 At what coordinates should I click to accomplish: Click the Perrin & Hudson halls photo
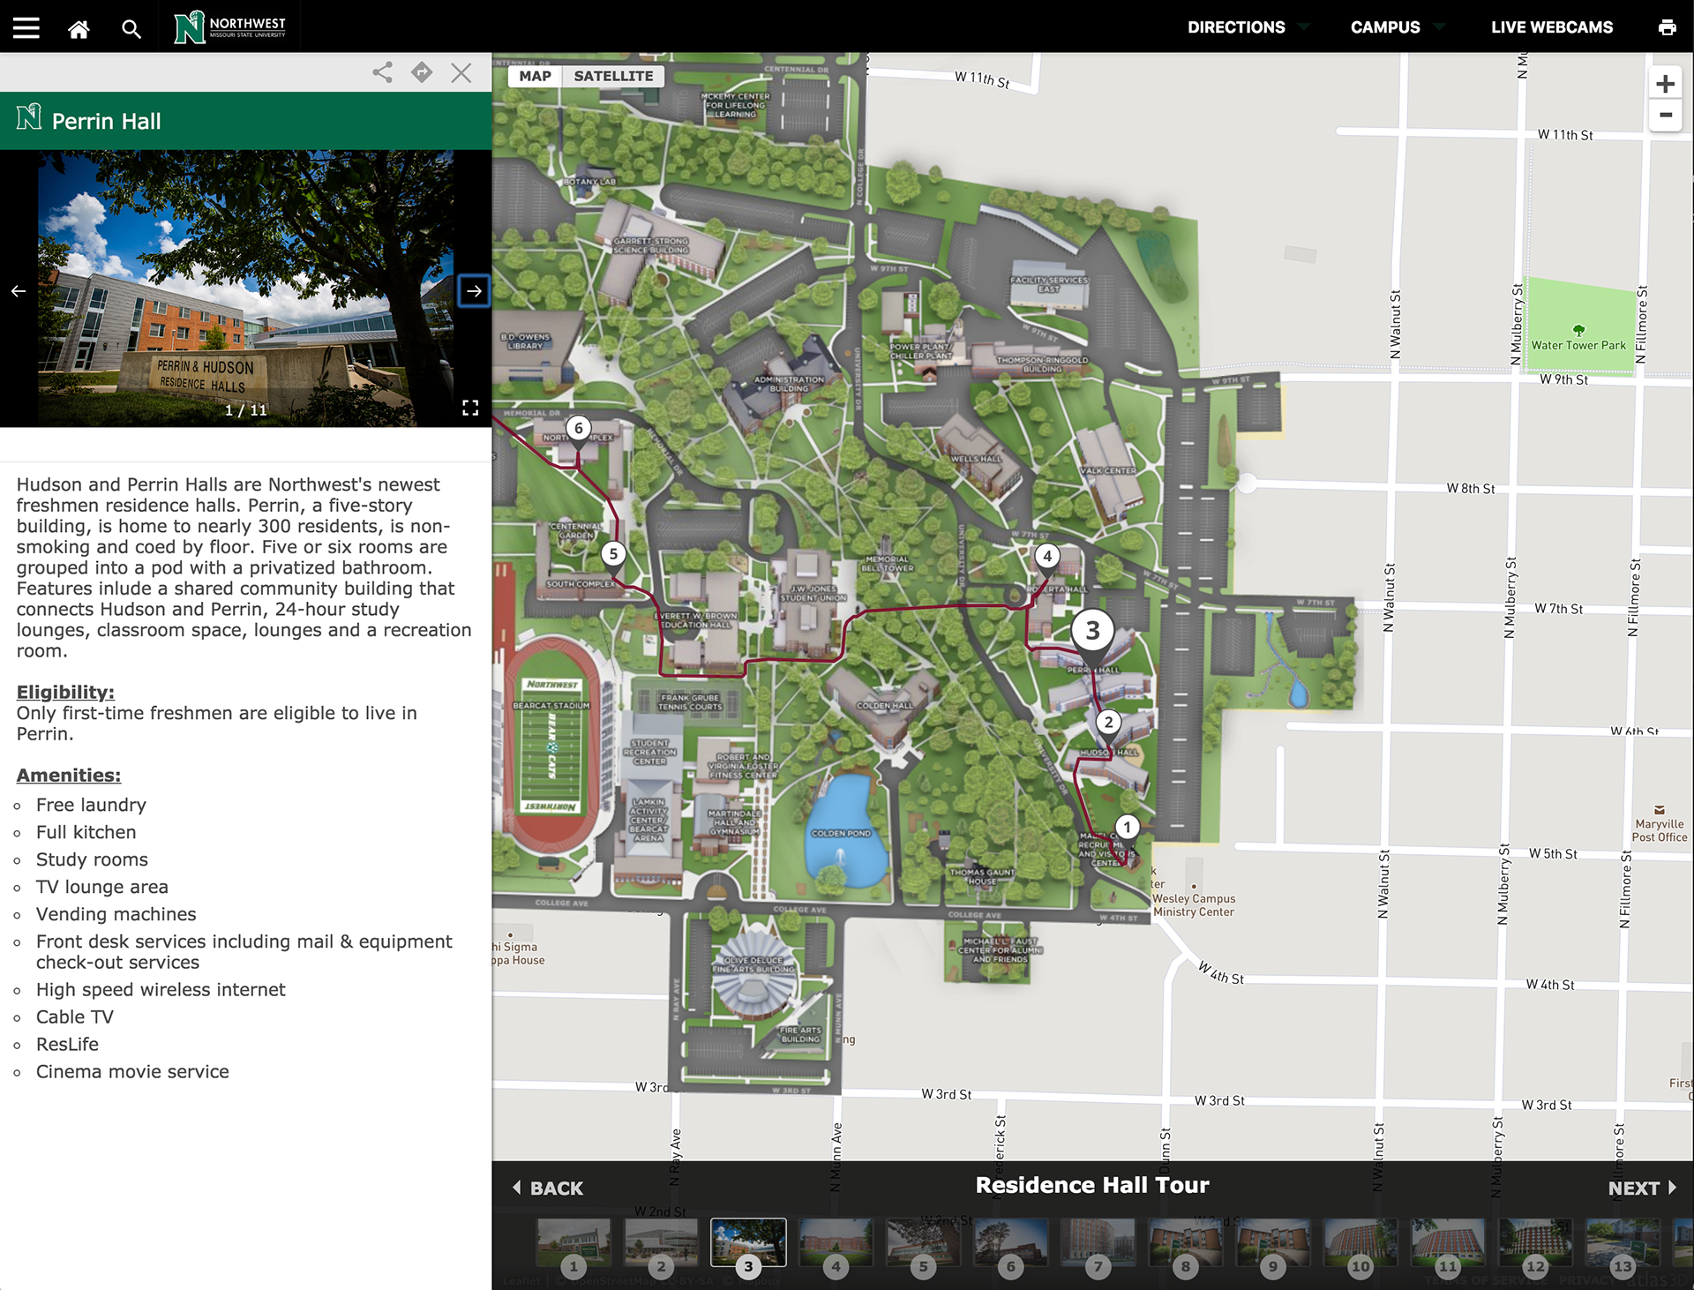click(x=245, y=289)
